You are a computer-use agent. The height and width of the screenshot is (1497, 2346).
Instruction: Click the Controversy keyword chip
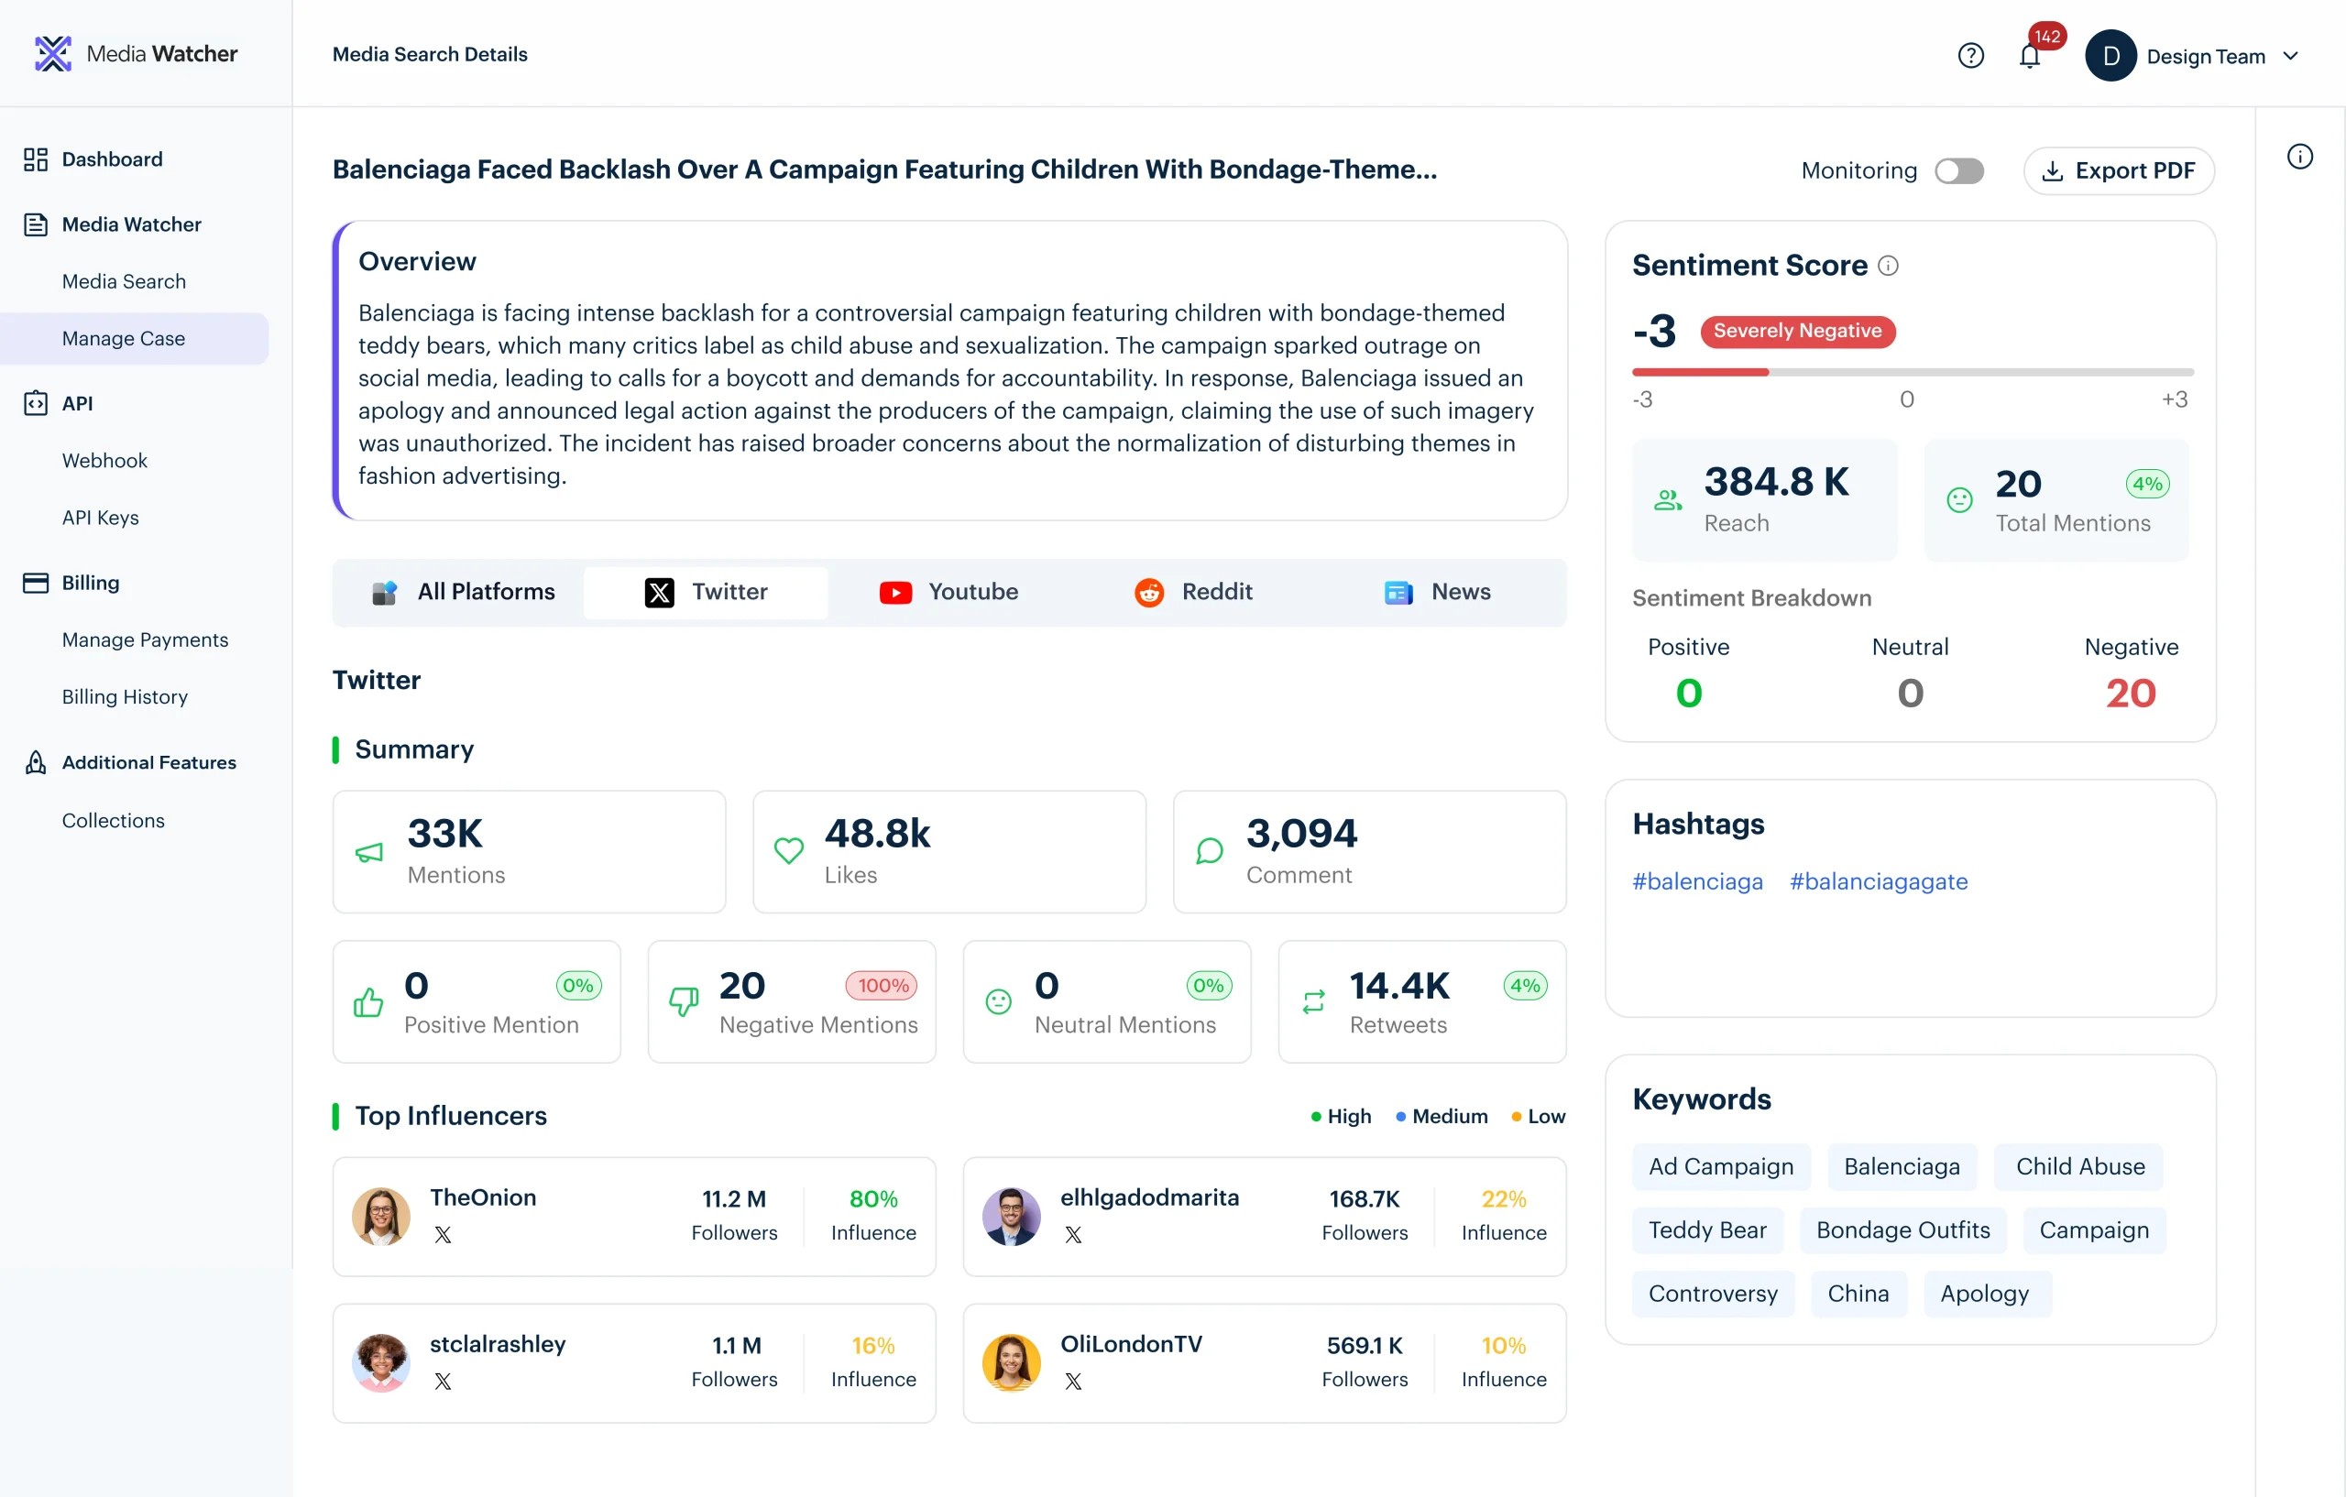point(1713,1294)
